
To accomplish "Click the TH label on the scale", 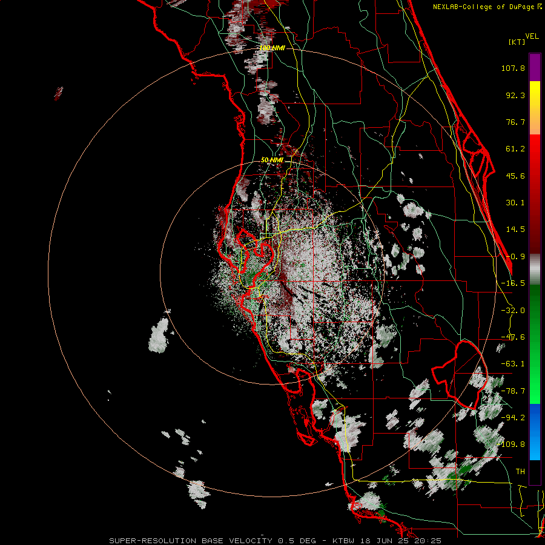I will coord(520,471).
